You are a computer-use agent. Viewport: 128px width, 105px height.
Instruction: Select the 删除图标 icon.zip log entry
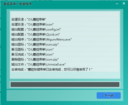point(65,59)
